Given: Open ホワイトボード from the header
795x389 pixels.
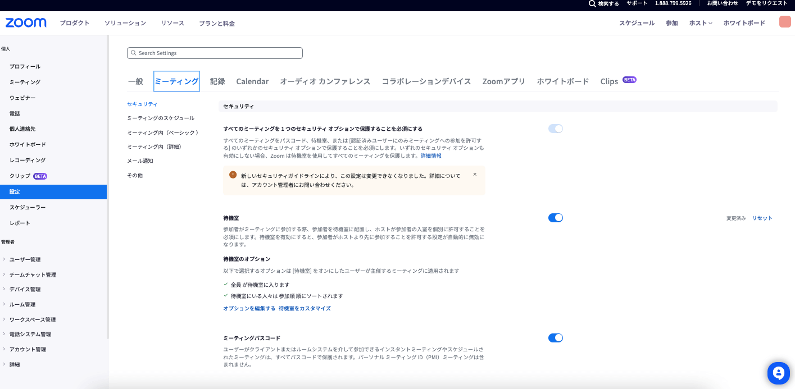Looking at the screenshot, I should click(744, 23).
